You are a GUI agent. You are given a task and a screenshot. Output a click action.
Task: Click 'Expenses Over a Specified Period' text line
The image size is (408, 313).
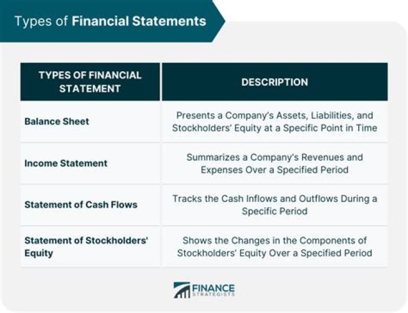[x=274, y=169]
